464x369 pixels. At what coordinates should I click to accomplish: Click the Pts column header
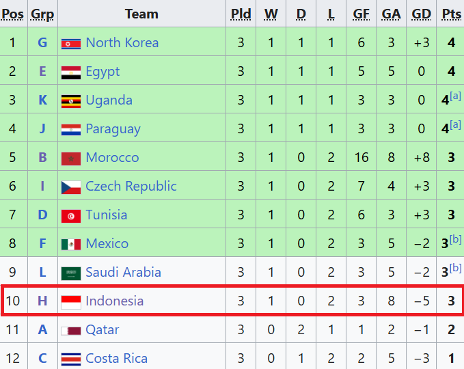(x=451, y=14)
